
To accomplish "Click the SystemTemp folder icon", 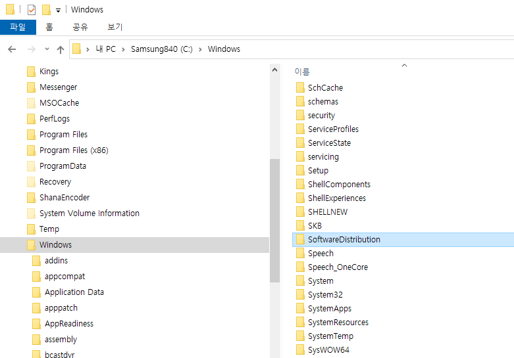I will pos(300,336).
